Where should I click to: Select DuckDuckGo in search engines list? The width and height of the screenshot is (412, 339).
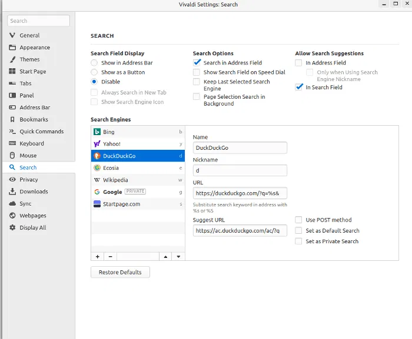(138, 156)
